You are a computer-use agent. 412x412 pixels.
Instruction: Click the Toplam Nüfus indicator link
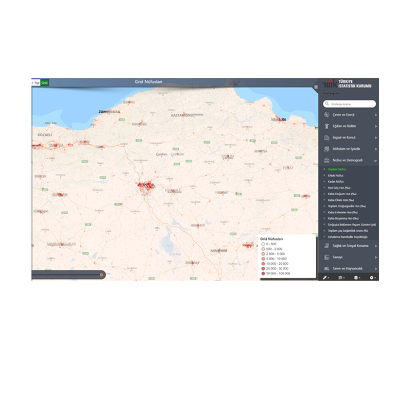(337, 169)
